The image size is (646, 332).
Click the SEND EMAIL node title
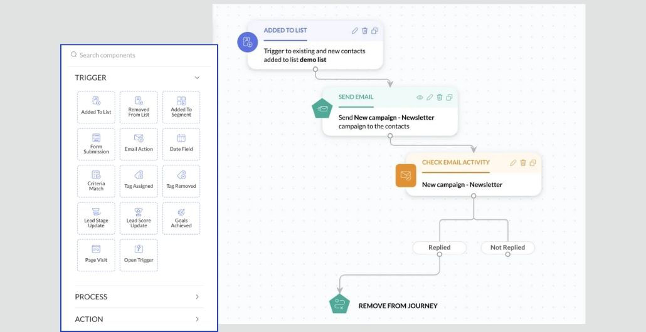[x=356, y=96]
